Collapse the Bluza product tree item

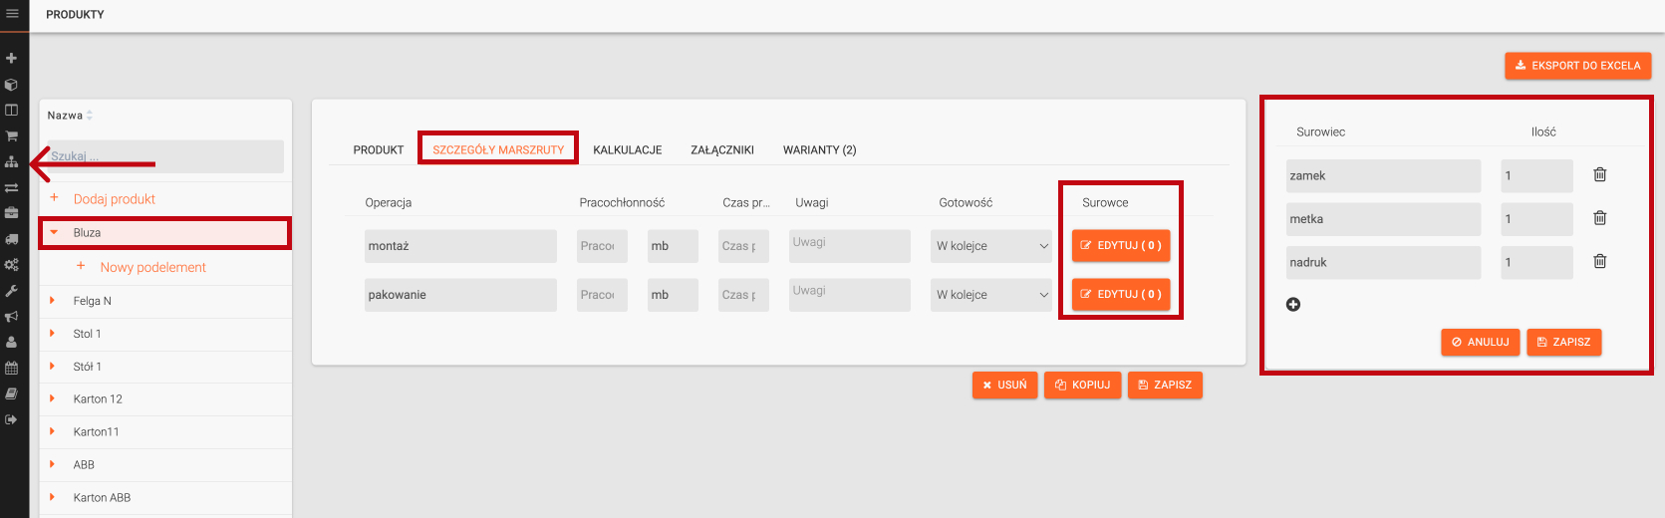click(x=54, y=233)
